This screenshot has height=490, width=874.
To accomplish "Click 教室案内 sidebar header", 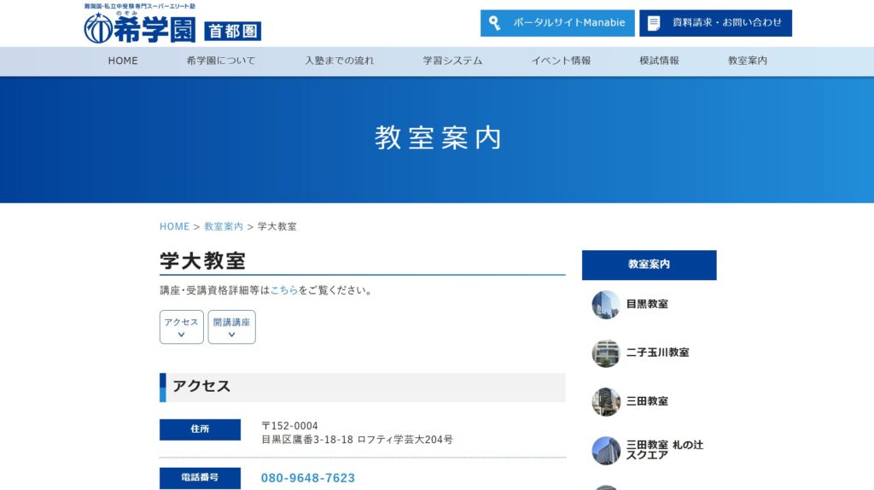I will (649, 265).
